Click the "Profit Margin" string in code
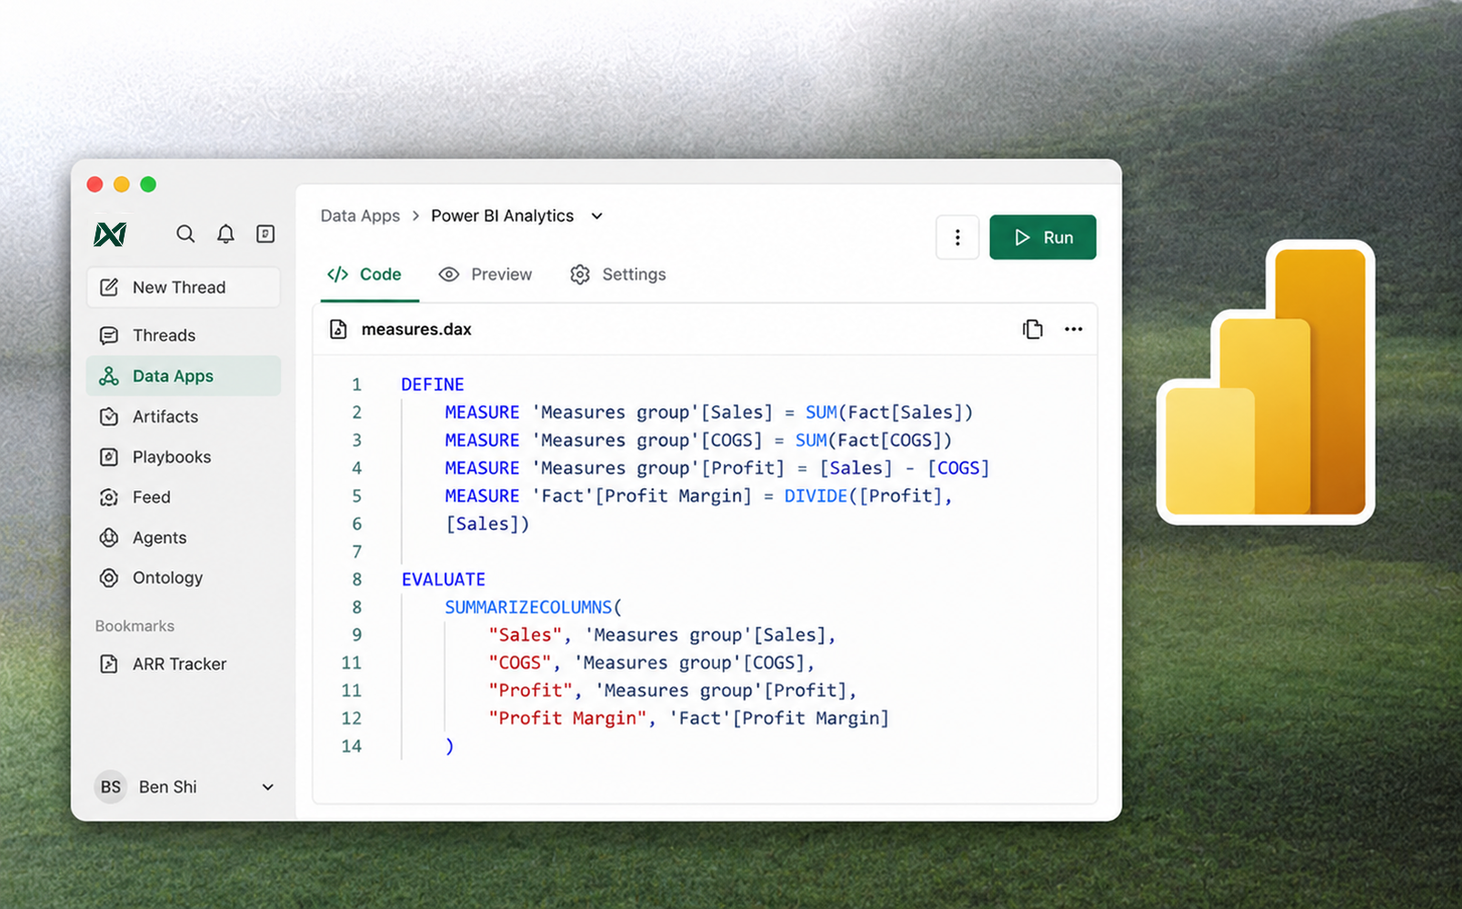The image size is (1462, 909). coord(567,718)
